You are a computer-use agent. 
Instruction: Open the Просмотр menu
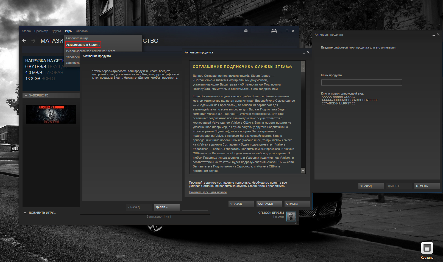coord(41,31)
